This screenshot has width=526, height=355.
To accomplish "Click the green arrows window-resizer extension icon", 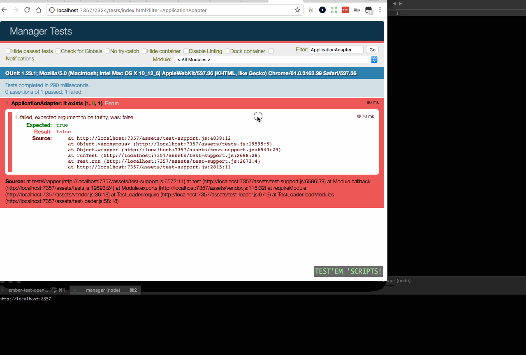I will [x=334, y=9].
